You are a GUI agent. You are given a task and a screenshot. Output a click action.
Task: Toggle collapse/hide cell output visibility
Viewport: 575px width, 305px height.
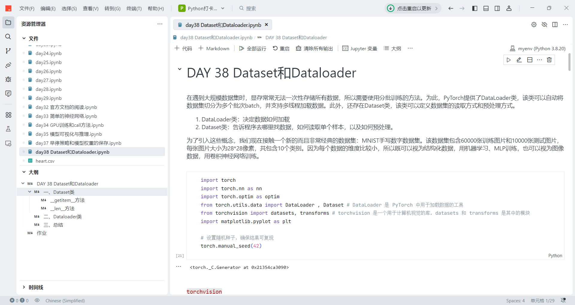(544, 25)
